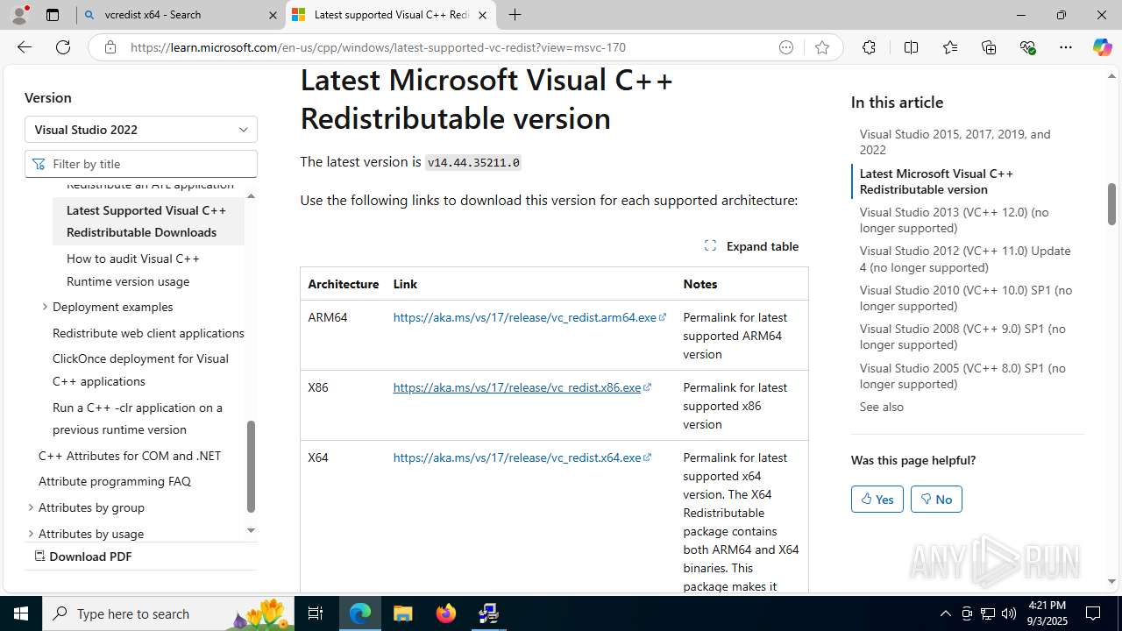
Task: Select the Latest supported Visual C++ tab
Action: (391, 15)
